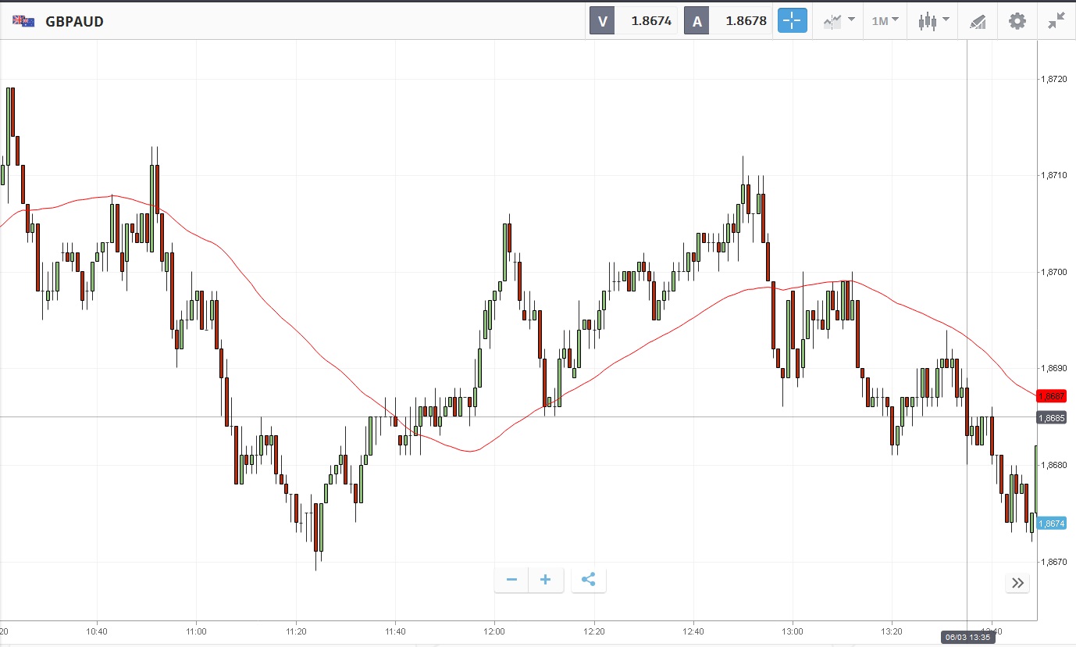
Task: Zoom out the chart with minus
Action: point(511,580)
